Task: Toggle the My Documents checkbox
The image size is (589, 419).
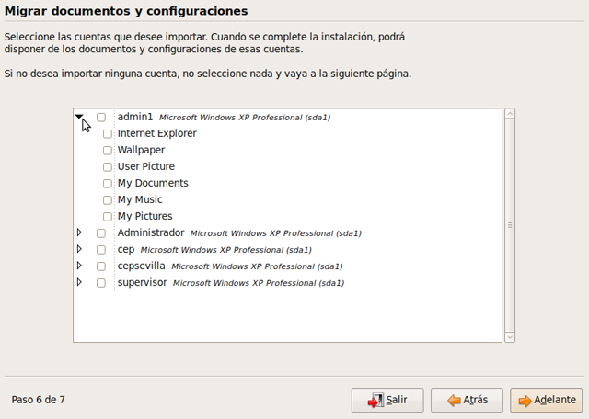Action: pyautogui.click(x=108, y=184)
